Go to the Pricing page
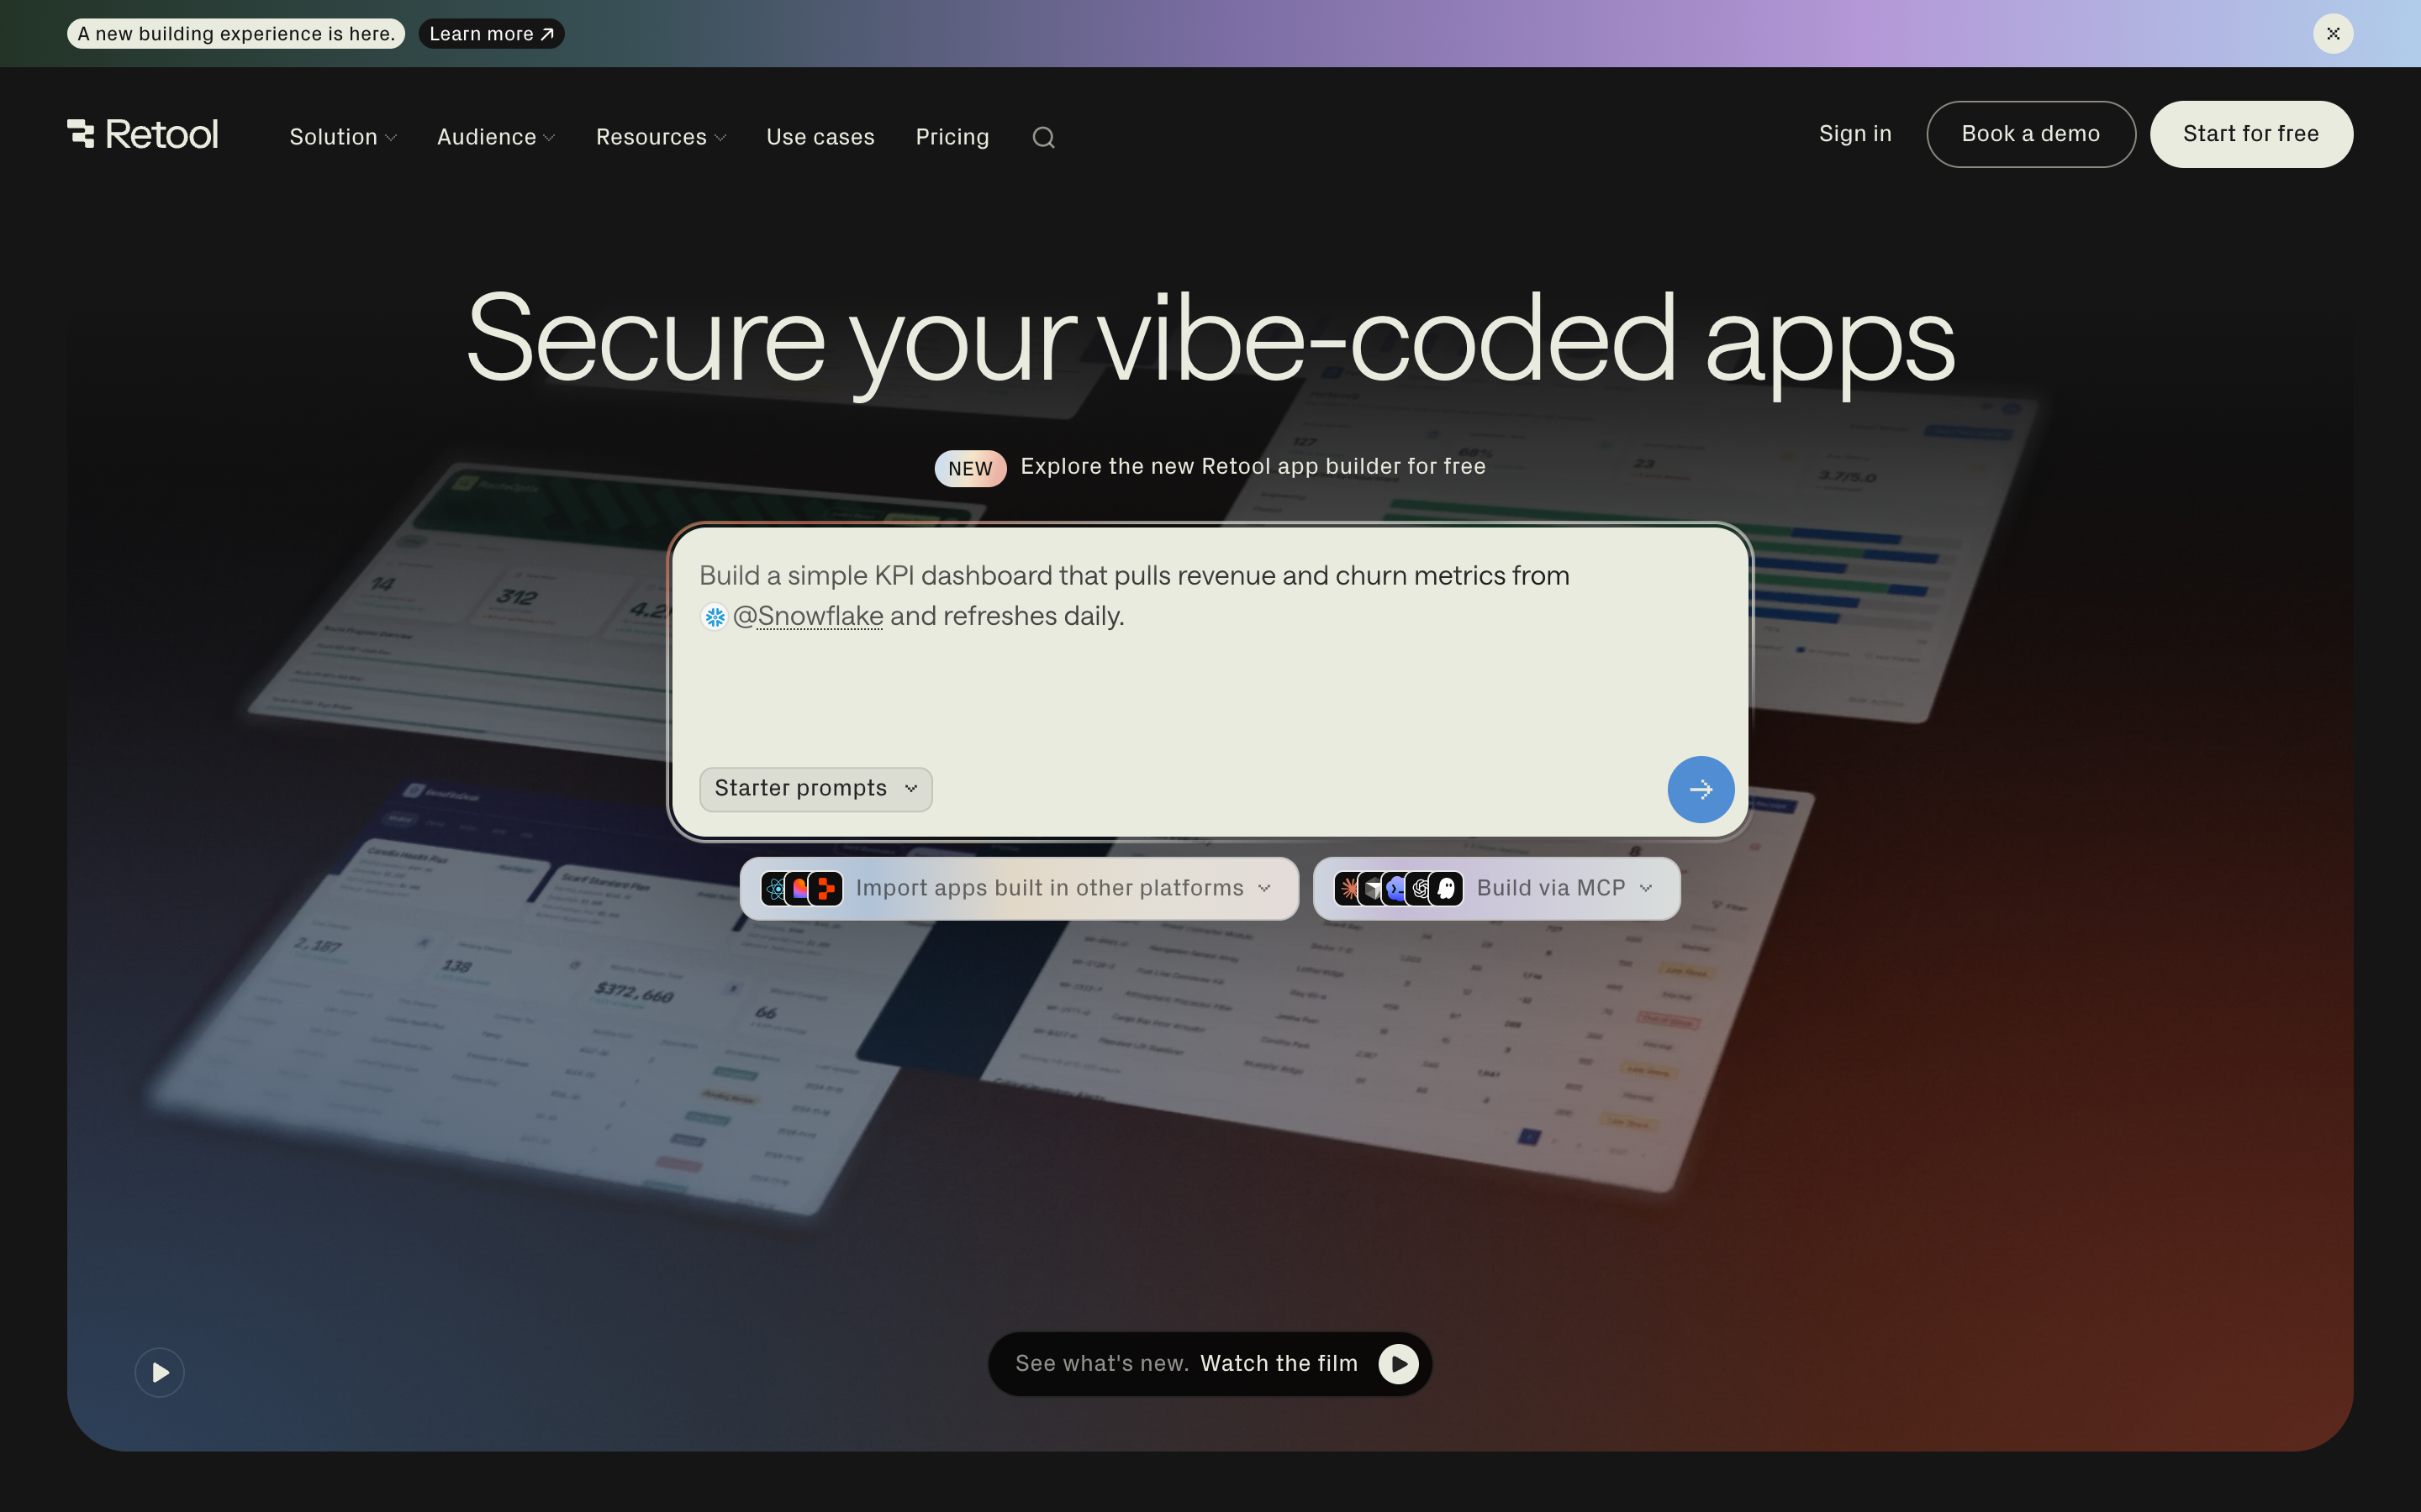The image size is (2421, 1512). pyautogui.click(x=952, y=137)
